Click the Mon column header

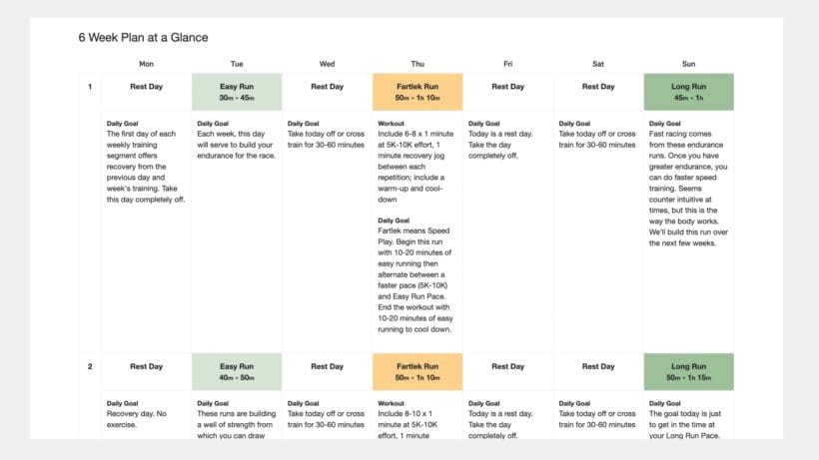[x=146, y=64]
